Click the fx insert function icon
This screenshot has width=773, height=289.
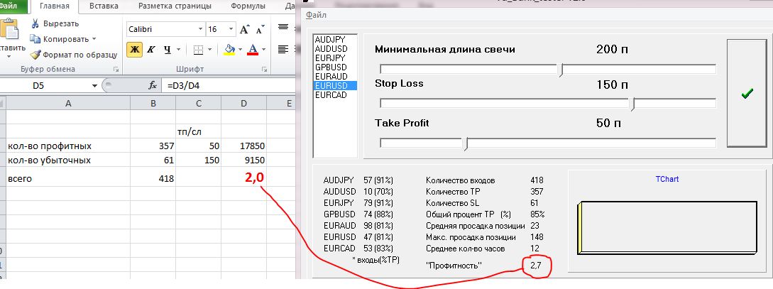pyautogui.click(x=153, y=85)
